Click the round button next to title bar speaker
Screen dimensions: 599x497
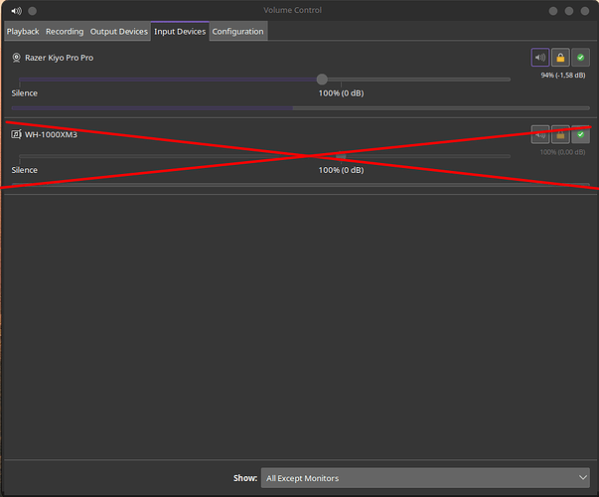[x=33, y=11]
